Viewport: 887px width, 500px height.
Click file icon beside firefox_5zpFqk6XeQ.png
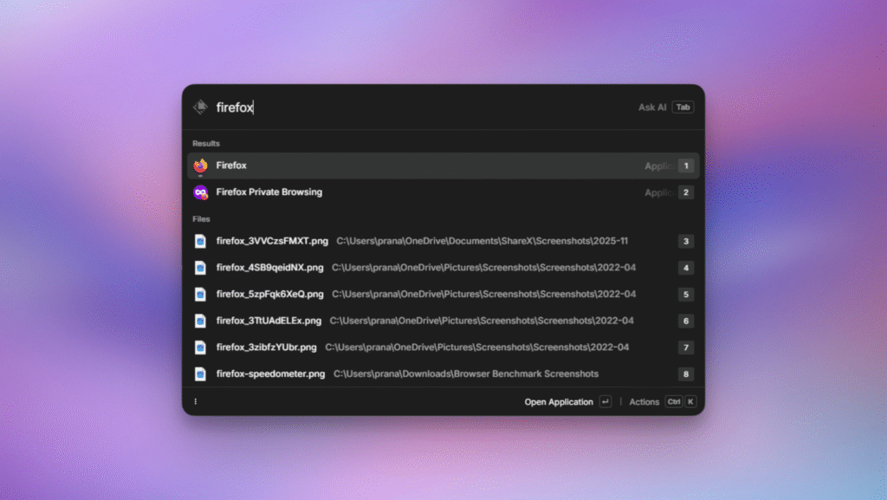coord(200,294)
